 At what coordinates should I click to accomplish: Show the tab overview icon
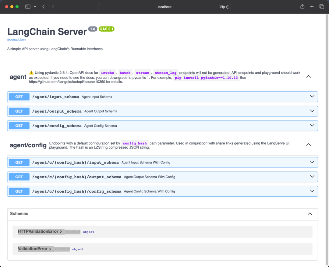pos(322,7)
